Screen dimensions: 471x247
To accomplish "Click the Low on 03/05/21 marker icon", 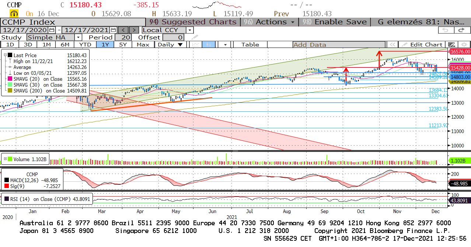I will click(x=10, y=73).
